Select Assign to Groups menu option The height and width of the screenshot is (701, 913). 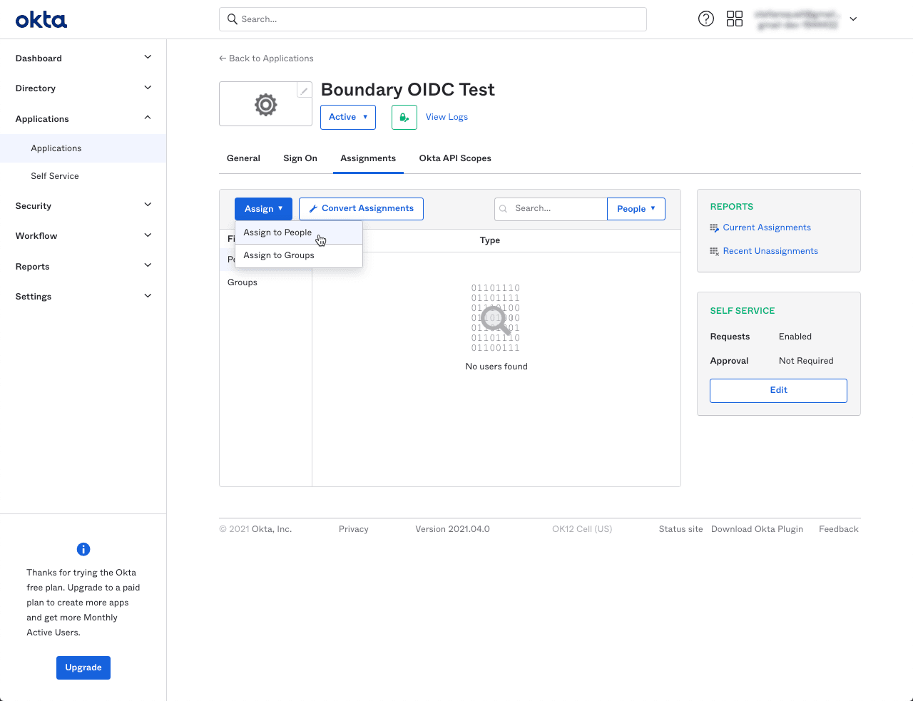299,255
